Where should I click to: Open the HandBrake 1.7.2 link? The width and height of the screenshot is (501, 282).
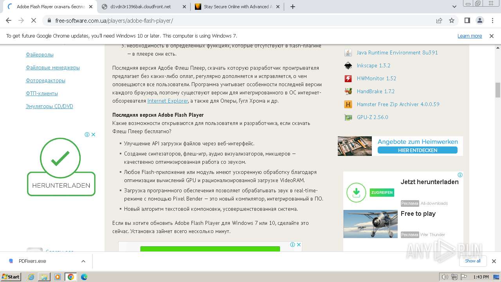[x=376, y=91]
